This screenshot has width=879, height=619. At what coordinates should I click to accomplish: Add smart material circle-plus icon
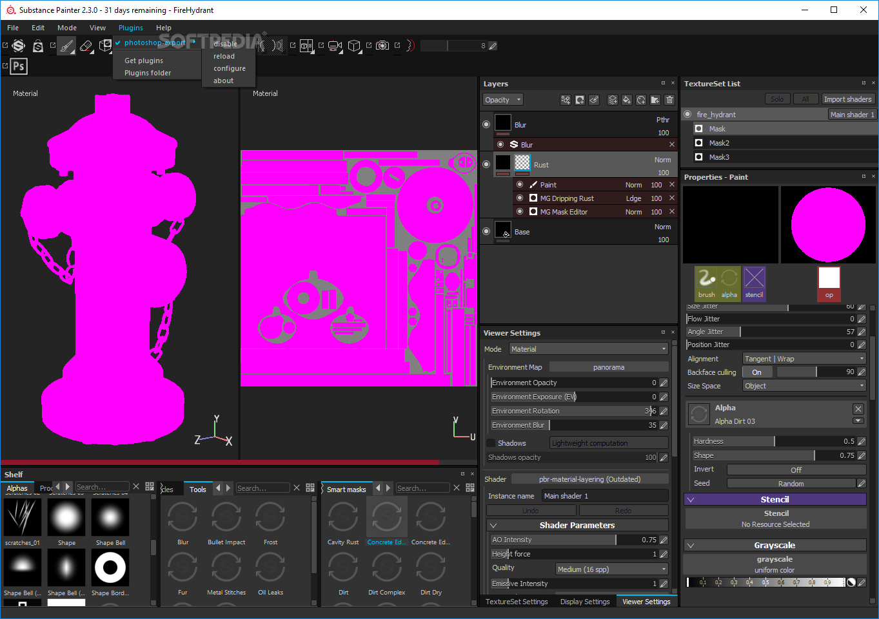pyautogui.click(x=641, y=100)
